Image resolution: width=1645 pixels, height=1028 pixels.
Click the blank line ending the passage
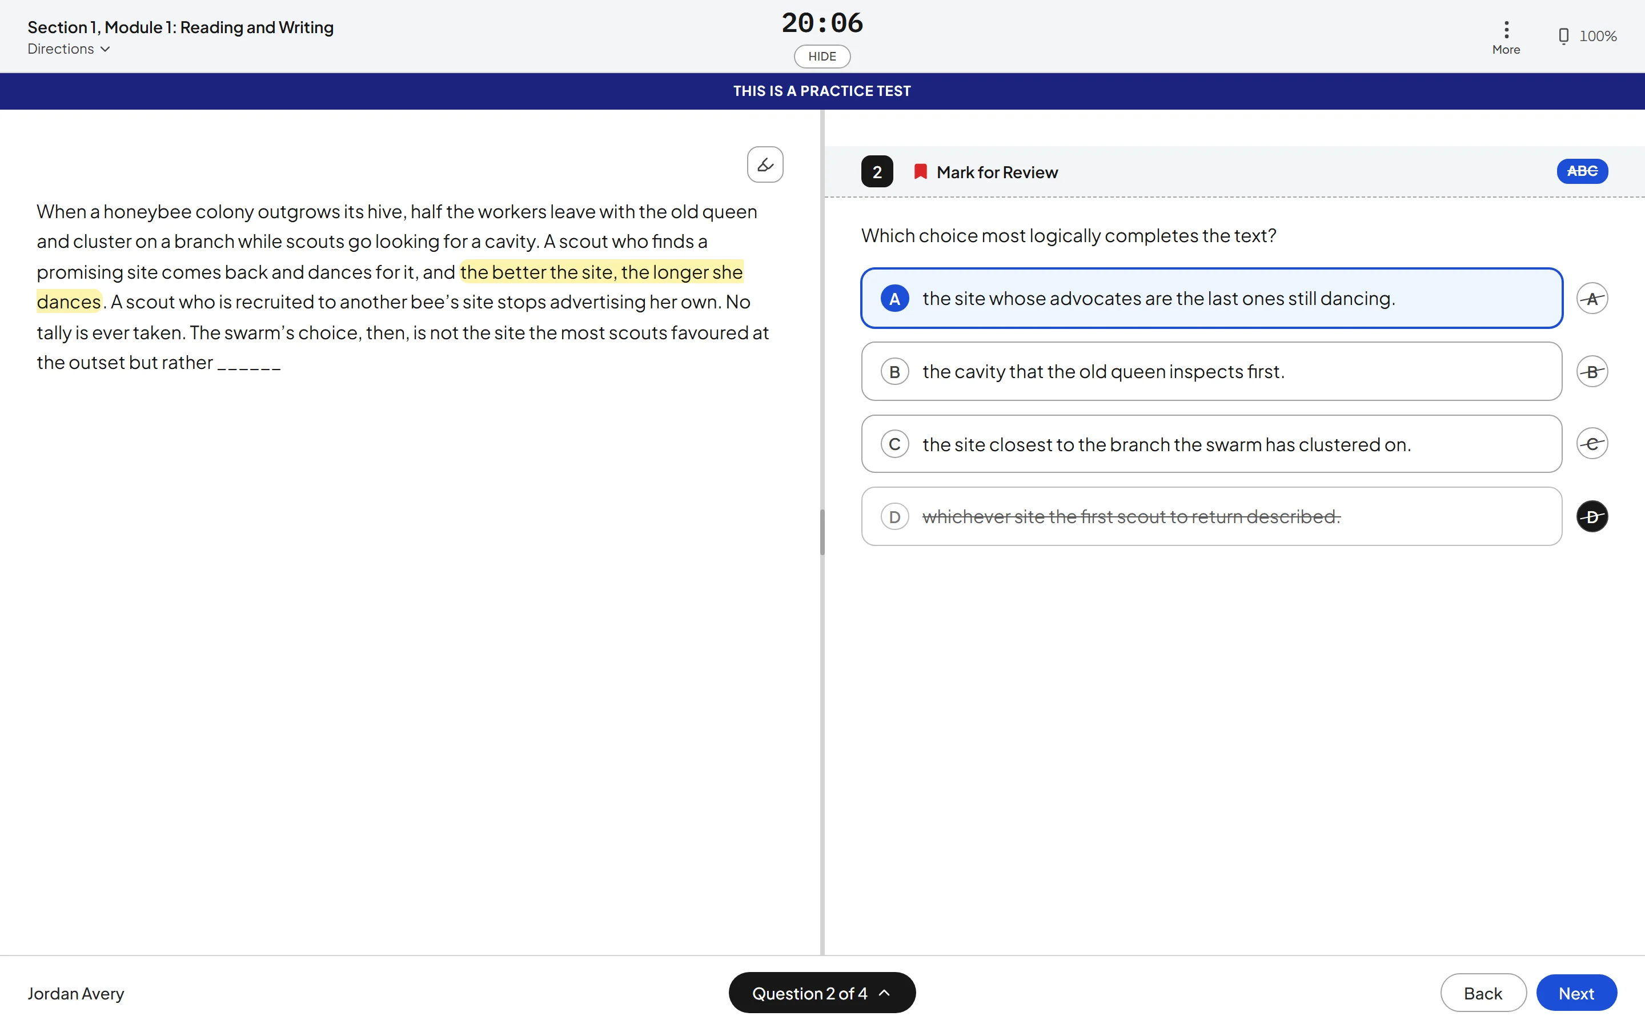point(249,367)
